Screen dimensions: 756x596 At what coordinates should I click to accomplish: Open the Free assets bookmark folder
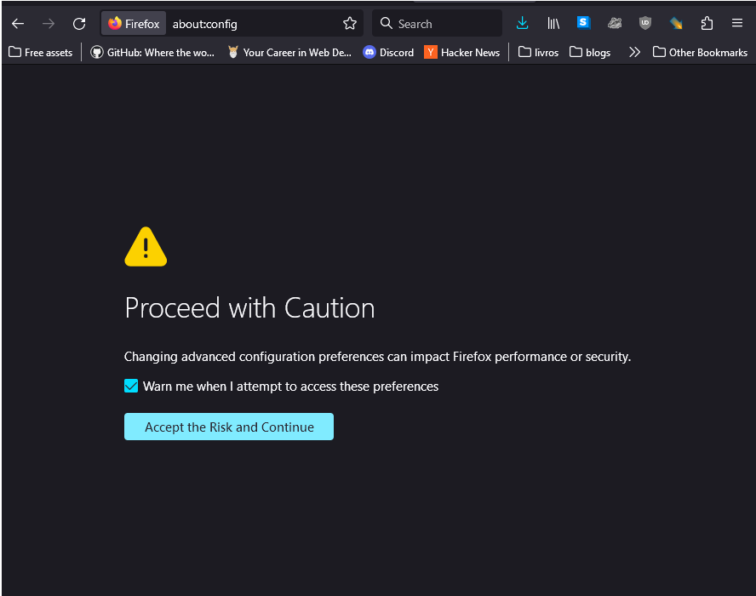point(41,52)
